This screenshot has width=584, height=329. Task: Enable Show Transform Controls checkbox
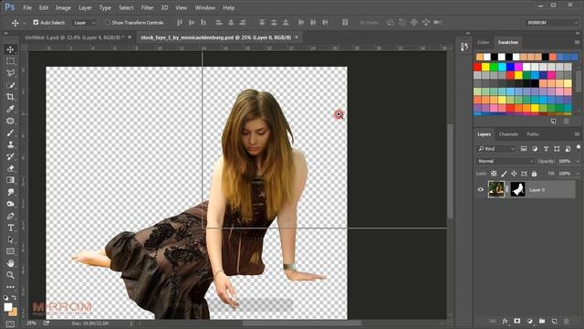tap(108, 22)
